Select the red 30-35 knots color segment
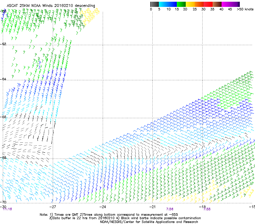 tap(208, 4)
